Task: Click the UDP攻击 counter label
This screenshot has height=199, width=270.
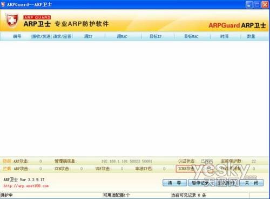Action: tap(103, 169)
